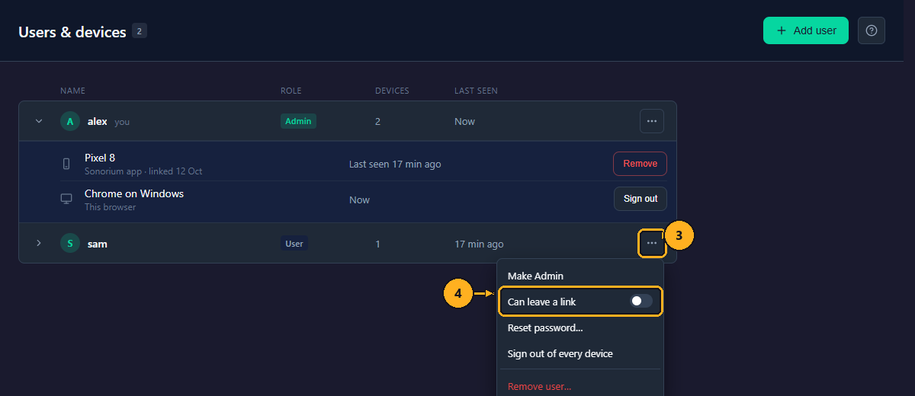Screen dimensions: 915x396
Task: Expand the sam user row
Action: pyautogui.click(x=39, y=244)
